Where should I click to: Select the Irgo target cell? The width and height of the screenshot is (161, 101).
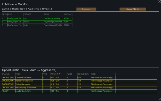coord(25,18)
